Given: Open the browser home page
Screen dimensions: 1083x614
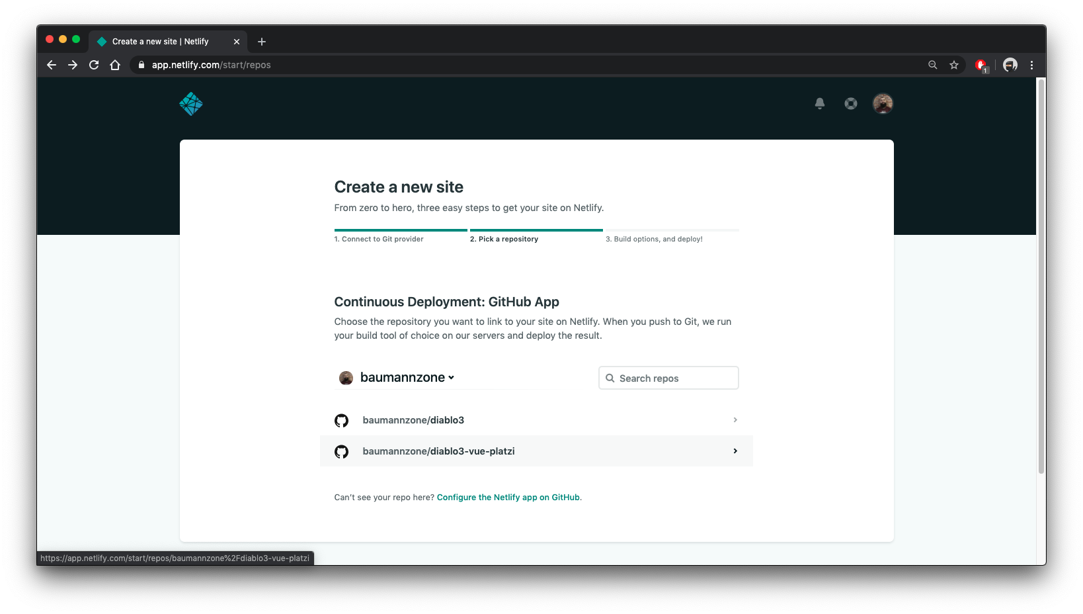Looking at the screenshot, I should [x=115, y=65].
